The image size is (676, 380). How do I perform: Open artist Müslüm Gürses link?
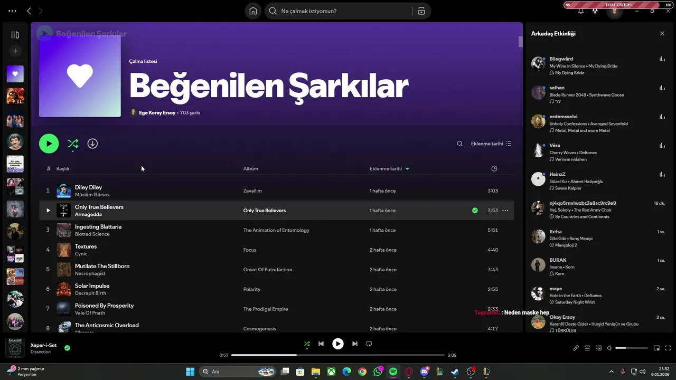pos(92,195)
